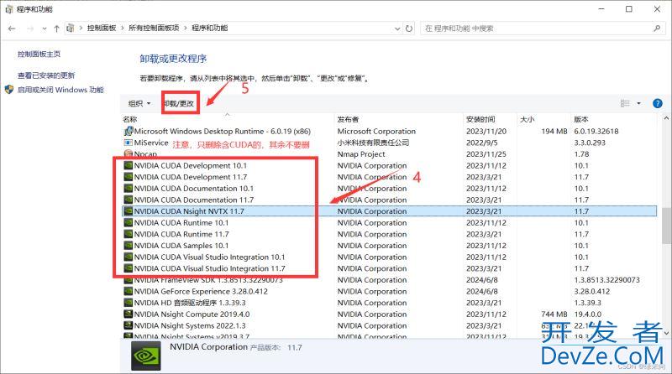Screen dimensions: 672x374
Task: Click the Back navigation arrow
Action: [12, 29]
